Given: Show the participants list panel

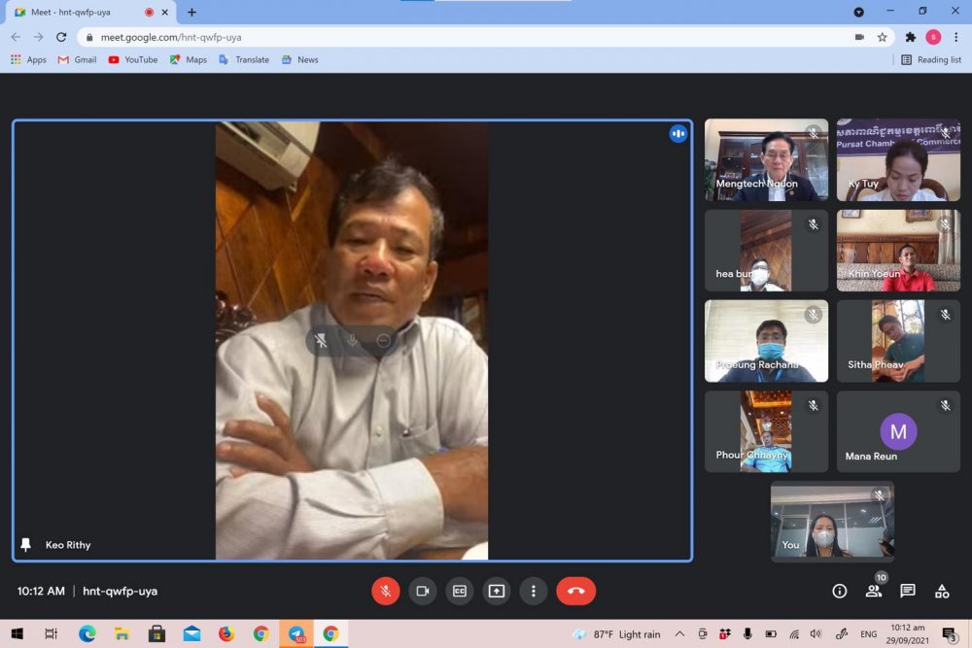Looking at the screenshot, I should 874,591.
